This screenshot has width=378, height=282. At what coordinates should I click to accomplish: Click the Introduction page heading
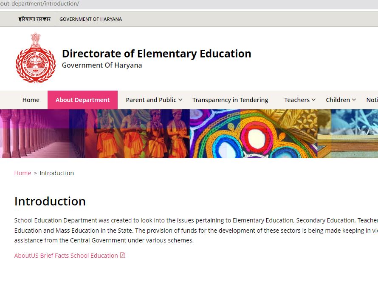(x=50, y=201)
